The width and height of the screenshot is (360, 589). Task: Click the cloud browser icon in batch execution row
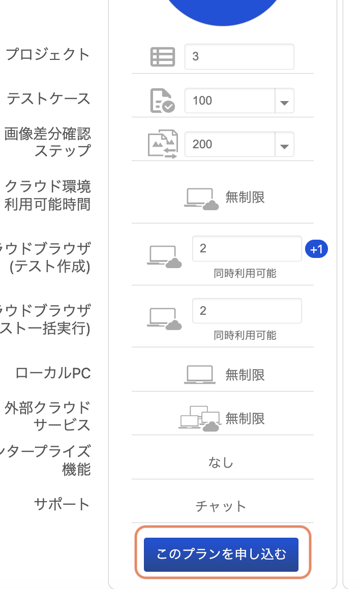point(164,319)
